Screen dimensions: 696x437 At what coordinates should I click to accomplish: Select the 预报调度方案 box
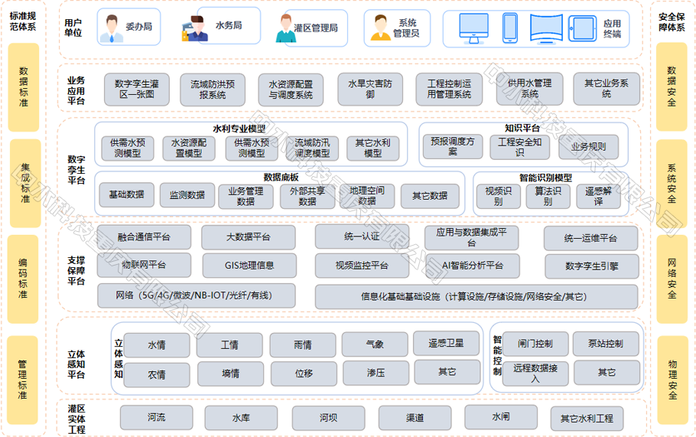pyautogui.click(x=453, y=146)
